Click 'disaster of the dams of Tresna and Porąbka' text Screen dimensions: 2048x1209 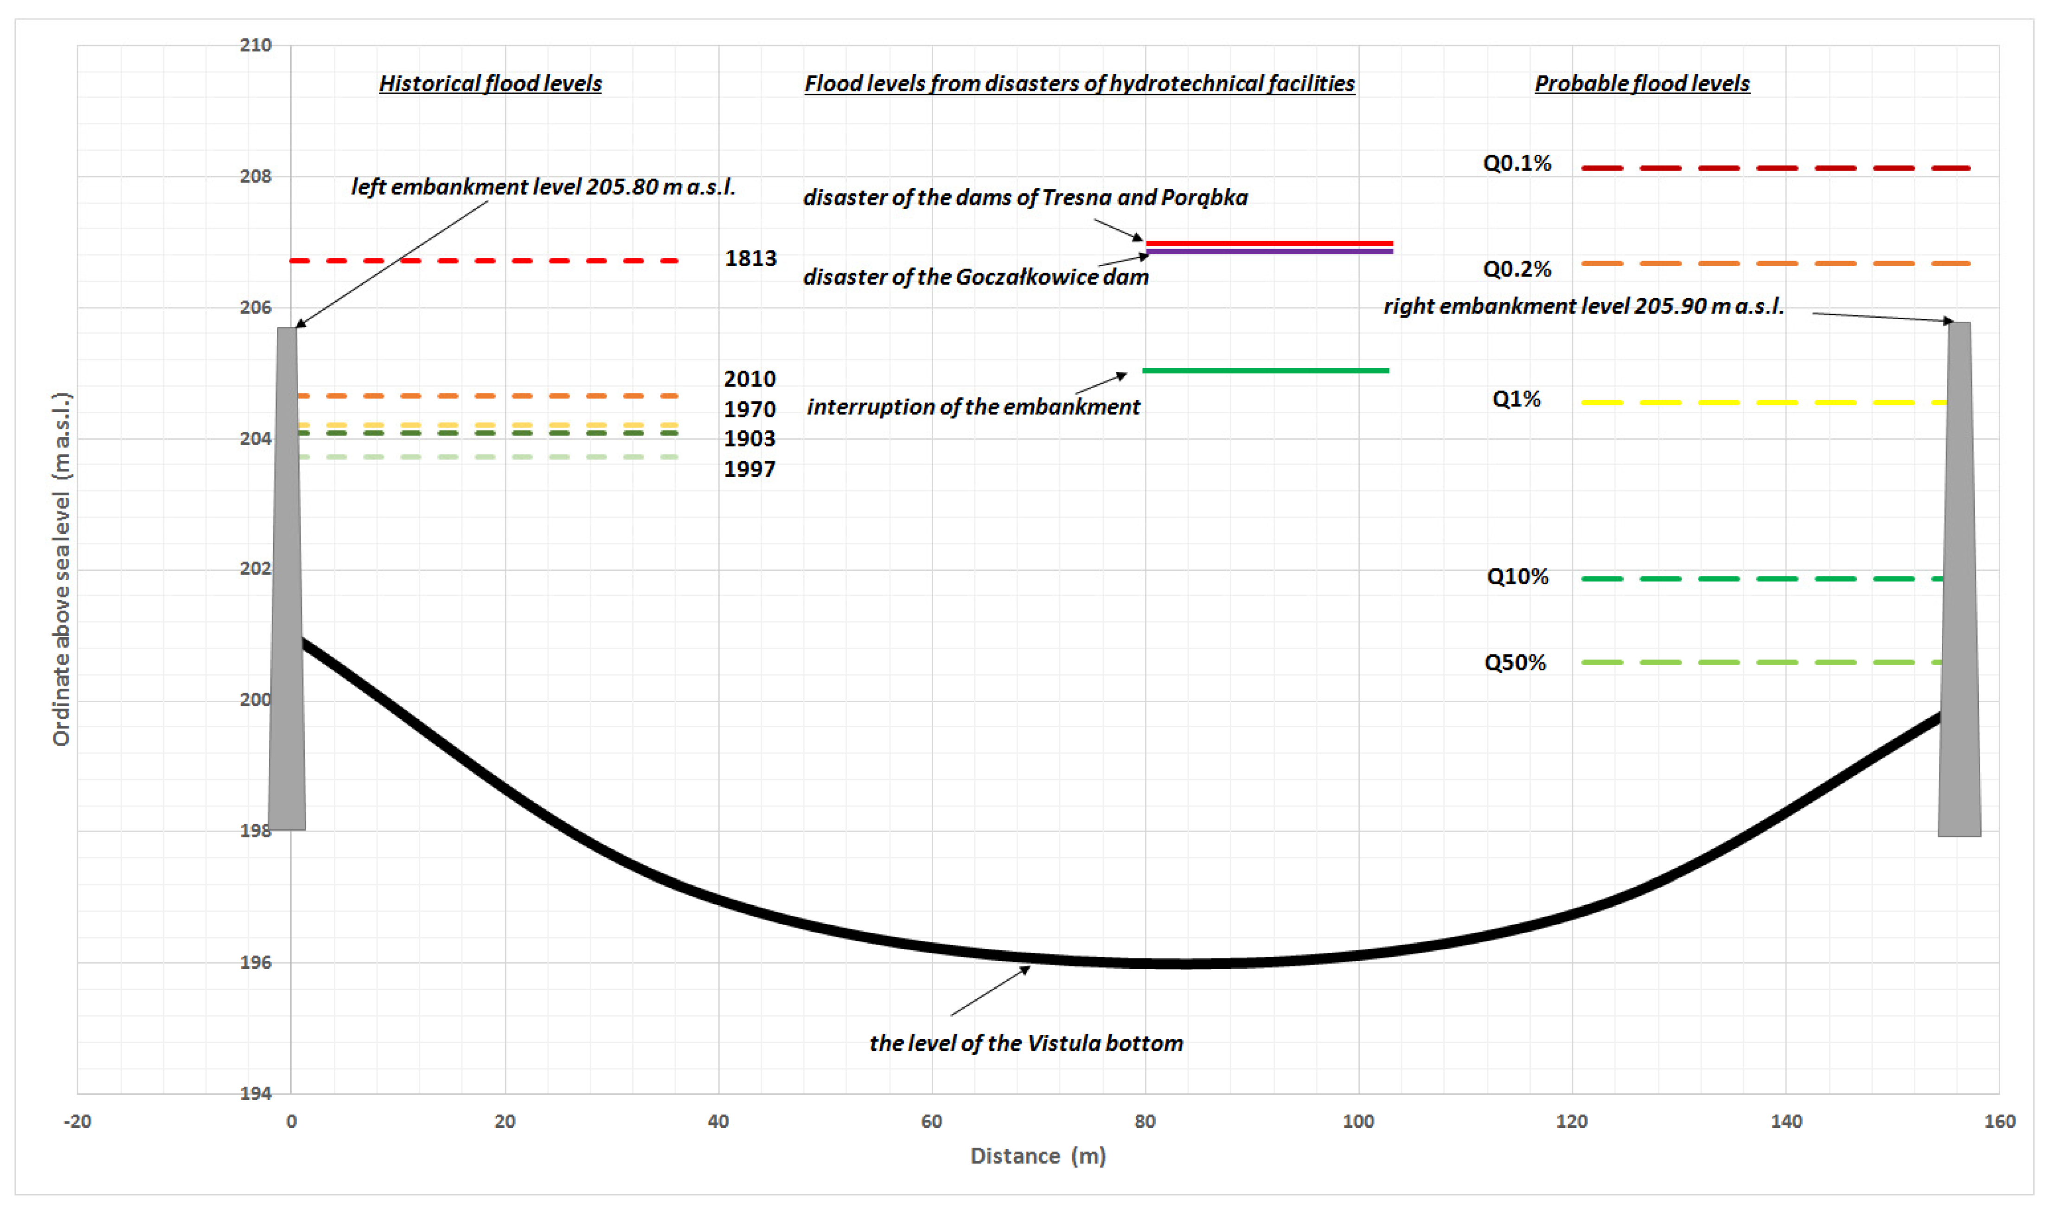tap(1025, 198)
